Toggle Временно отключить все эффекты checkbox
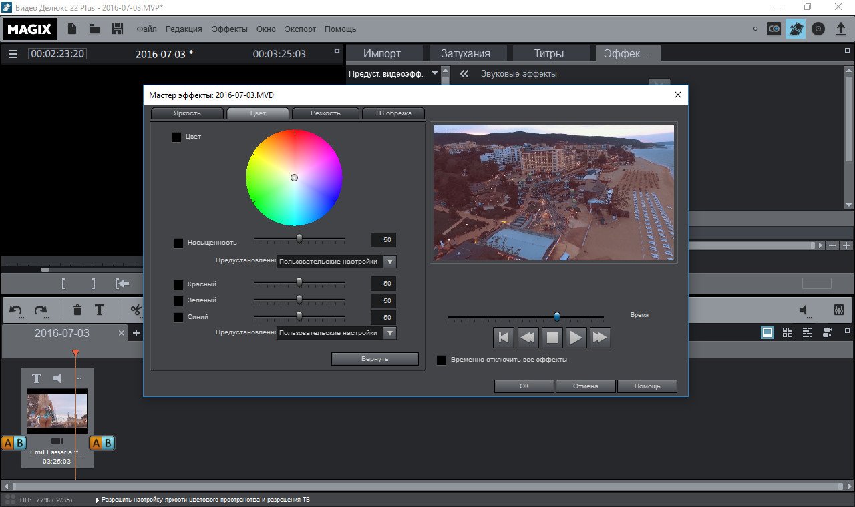This screenshot has width=855, height=507. point(442,360)
